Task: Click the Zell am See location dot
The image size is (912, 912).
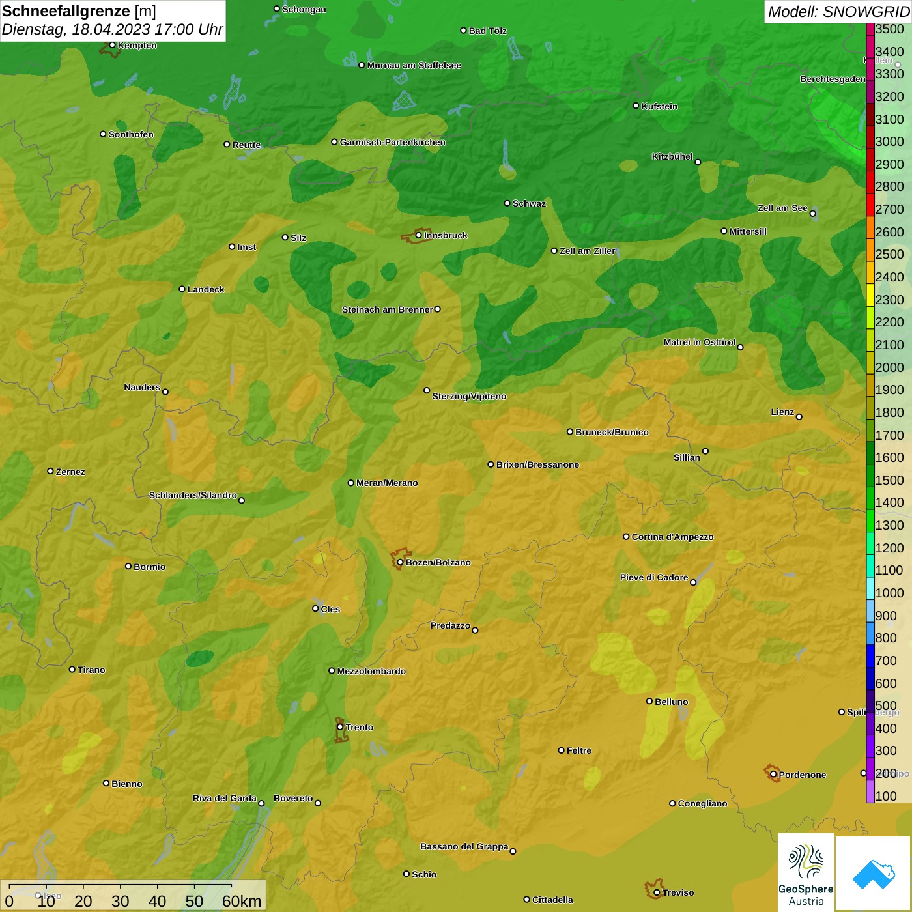Action: [812, 213]
